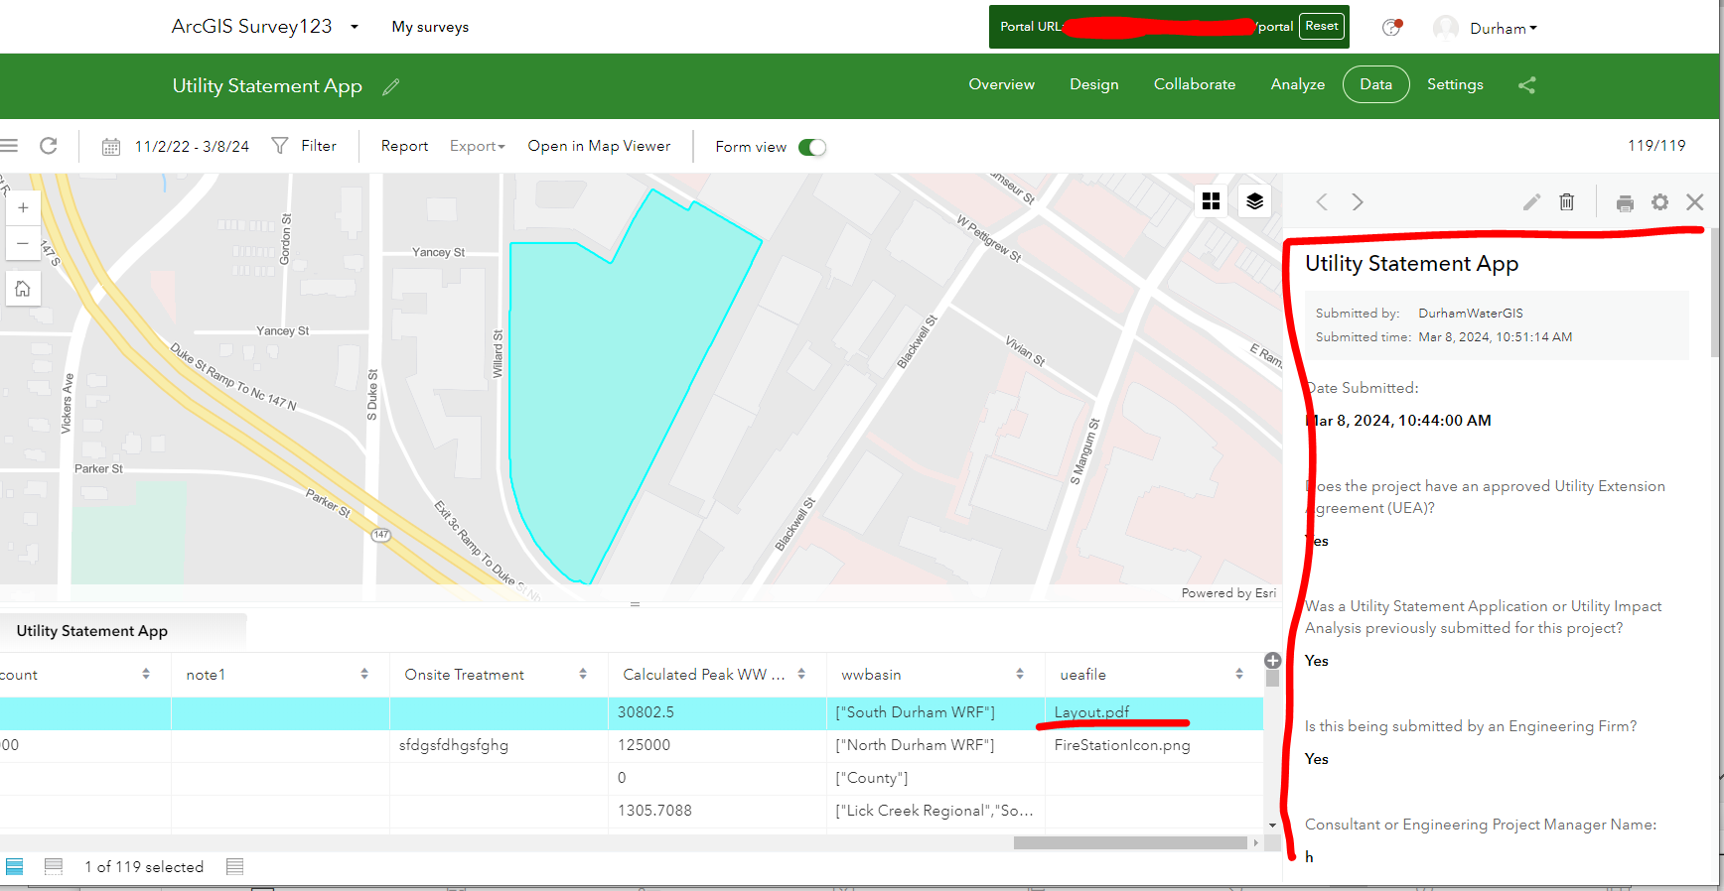Switch to the Design tab
This screenshot has height=891, width=1724.
[1094, 84]
